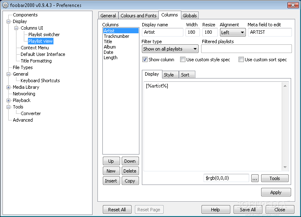301x217 pixels.
Task: Select Date in Columns list
Action: pos(121,52)
